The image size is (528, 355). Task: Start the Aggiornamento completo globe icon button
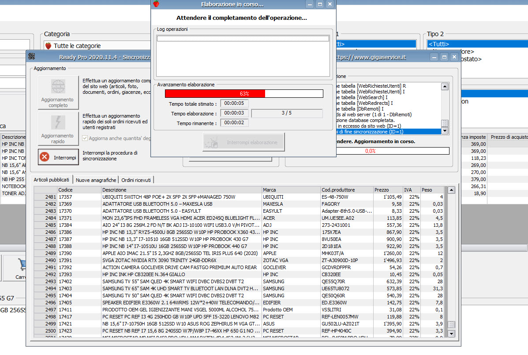point(58,92)
